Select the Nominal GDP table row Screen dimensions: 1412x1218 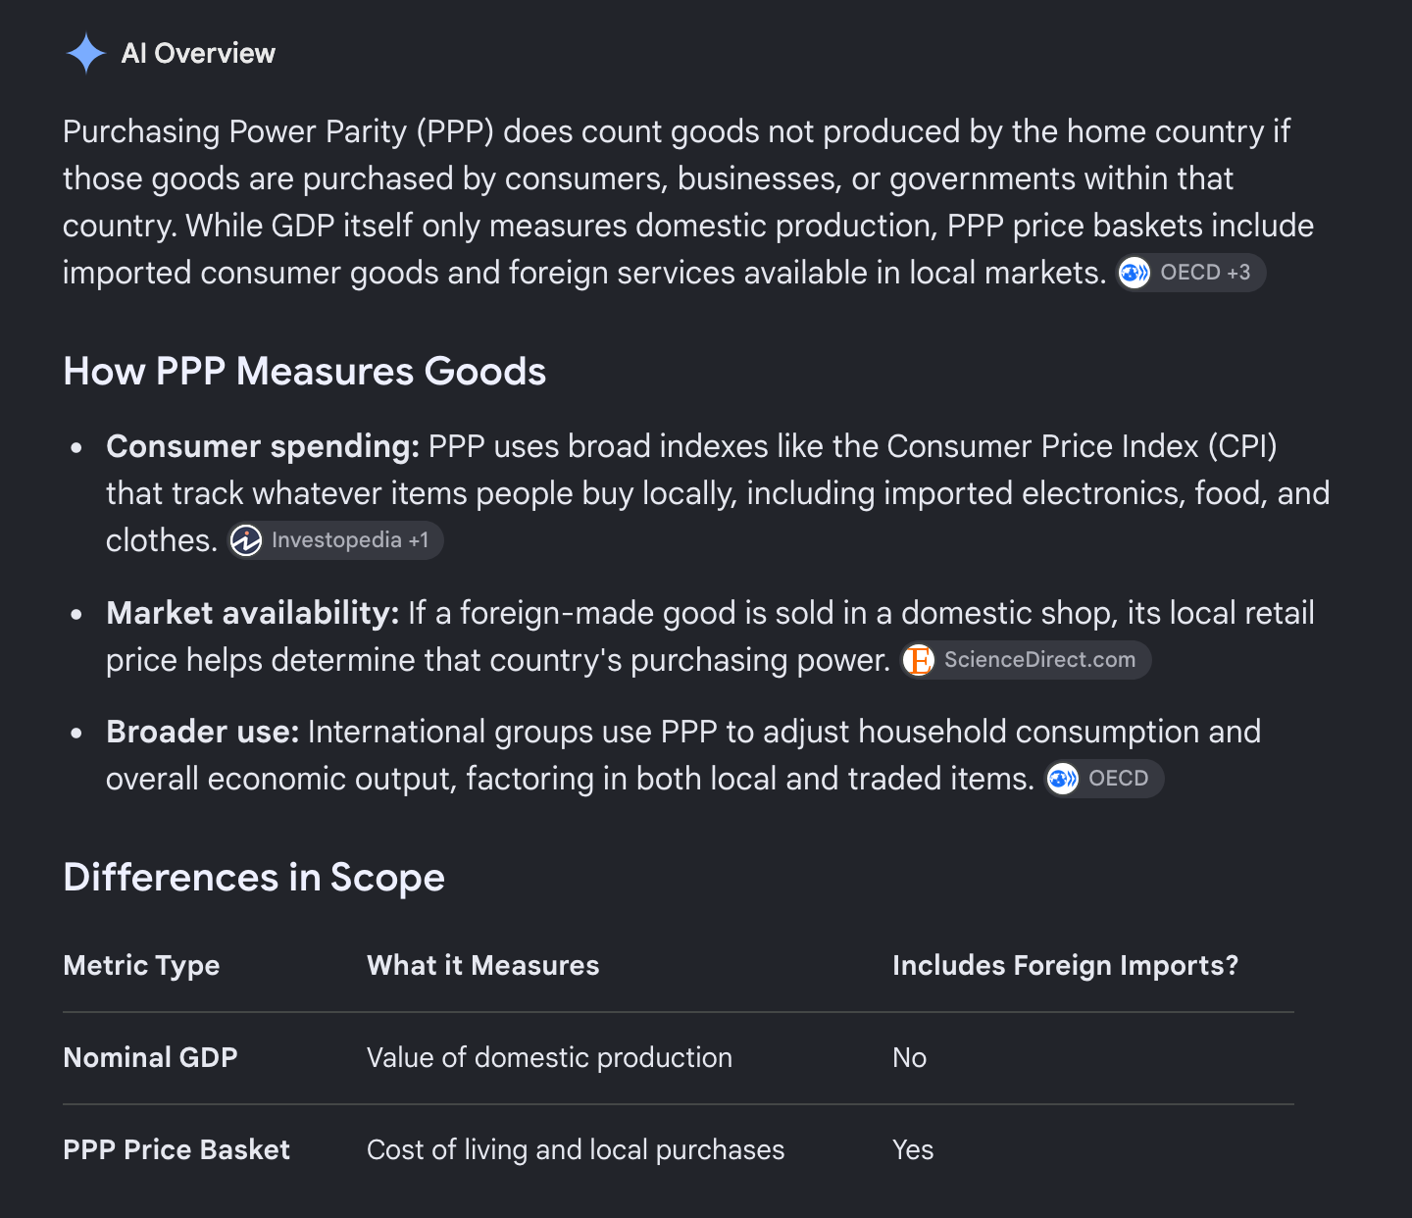pos(679,1058)
